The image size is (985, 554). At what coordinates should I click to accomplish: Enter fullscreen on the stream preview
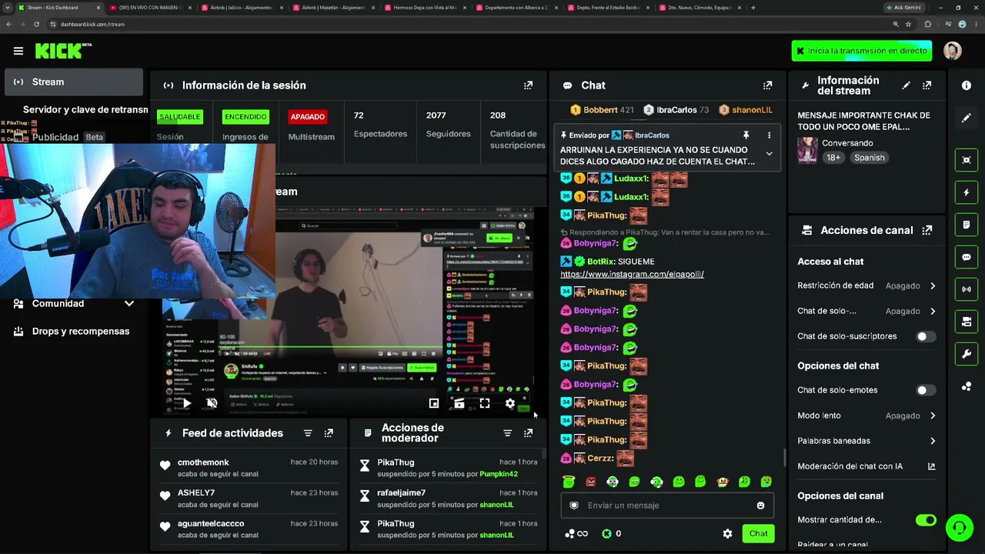click(484, 403)
